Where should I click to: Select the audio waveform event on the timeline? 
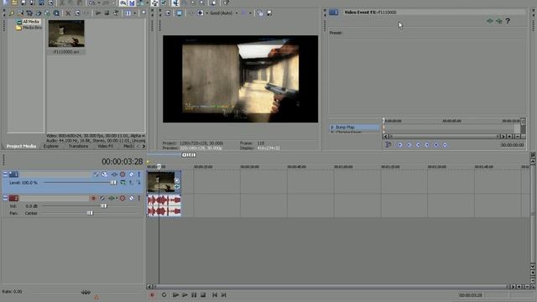click(x=164, y=206)
